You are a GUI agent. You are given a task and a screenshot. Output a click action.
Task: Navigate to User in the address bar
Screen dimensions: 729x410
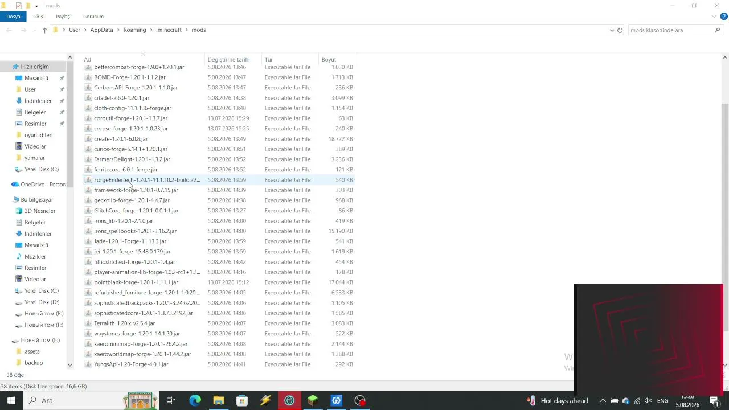[x=75, y=30]
